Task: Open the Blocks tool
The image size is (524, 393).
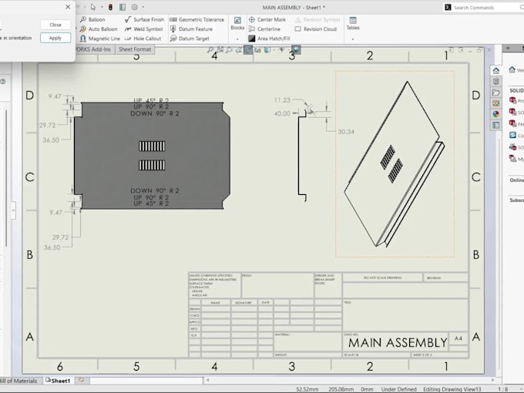Action: [237, 23]
